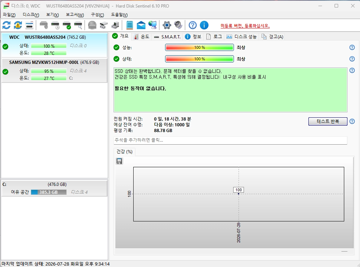The height and width of the screenshot is (267, 360).
Task: Switch to the 로그 tab
Action: [x=214, y=37]
